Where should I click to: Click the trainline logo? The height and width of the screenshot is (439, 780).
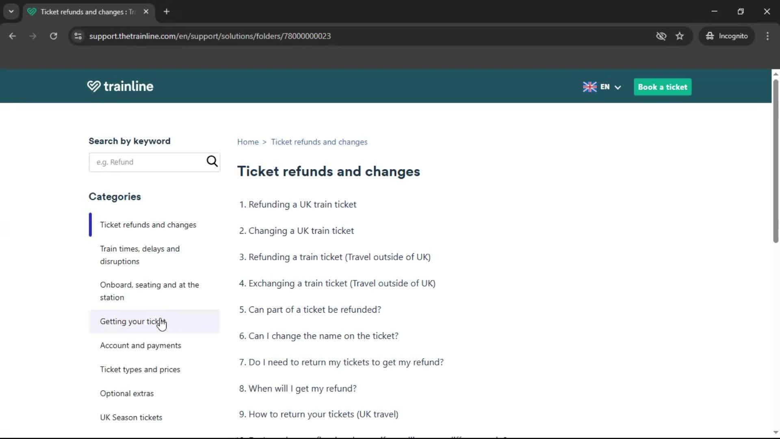[x=120, y=86]
